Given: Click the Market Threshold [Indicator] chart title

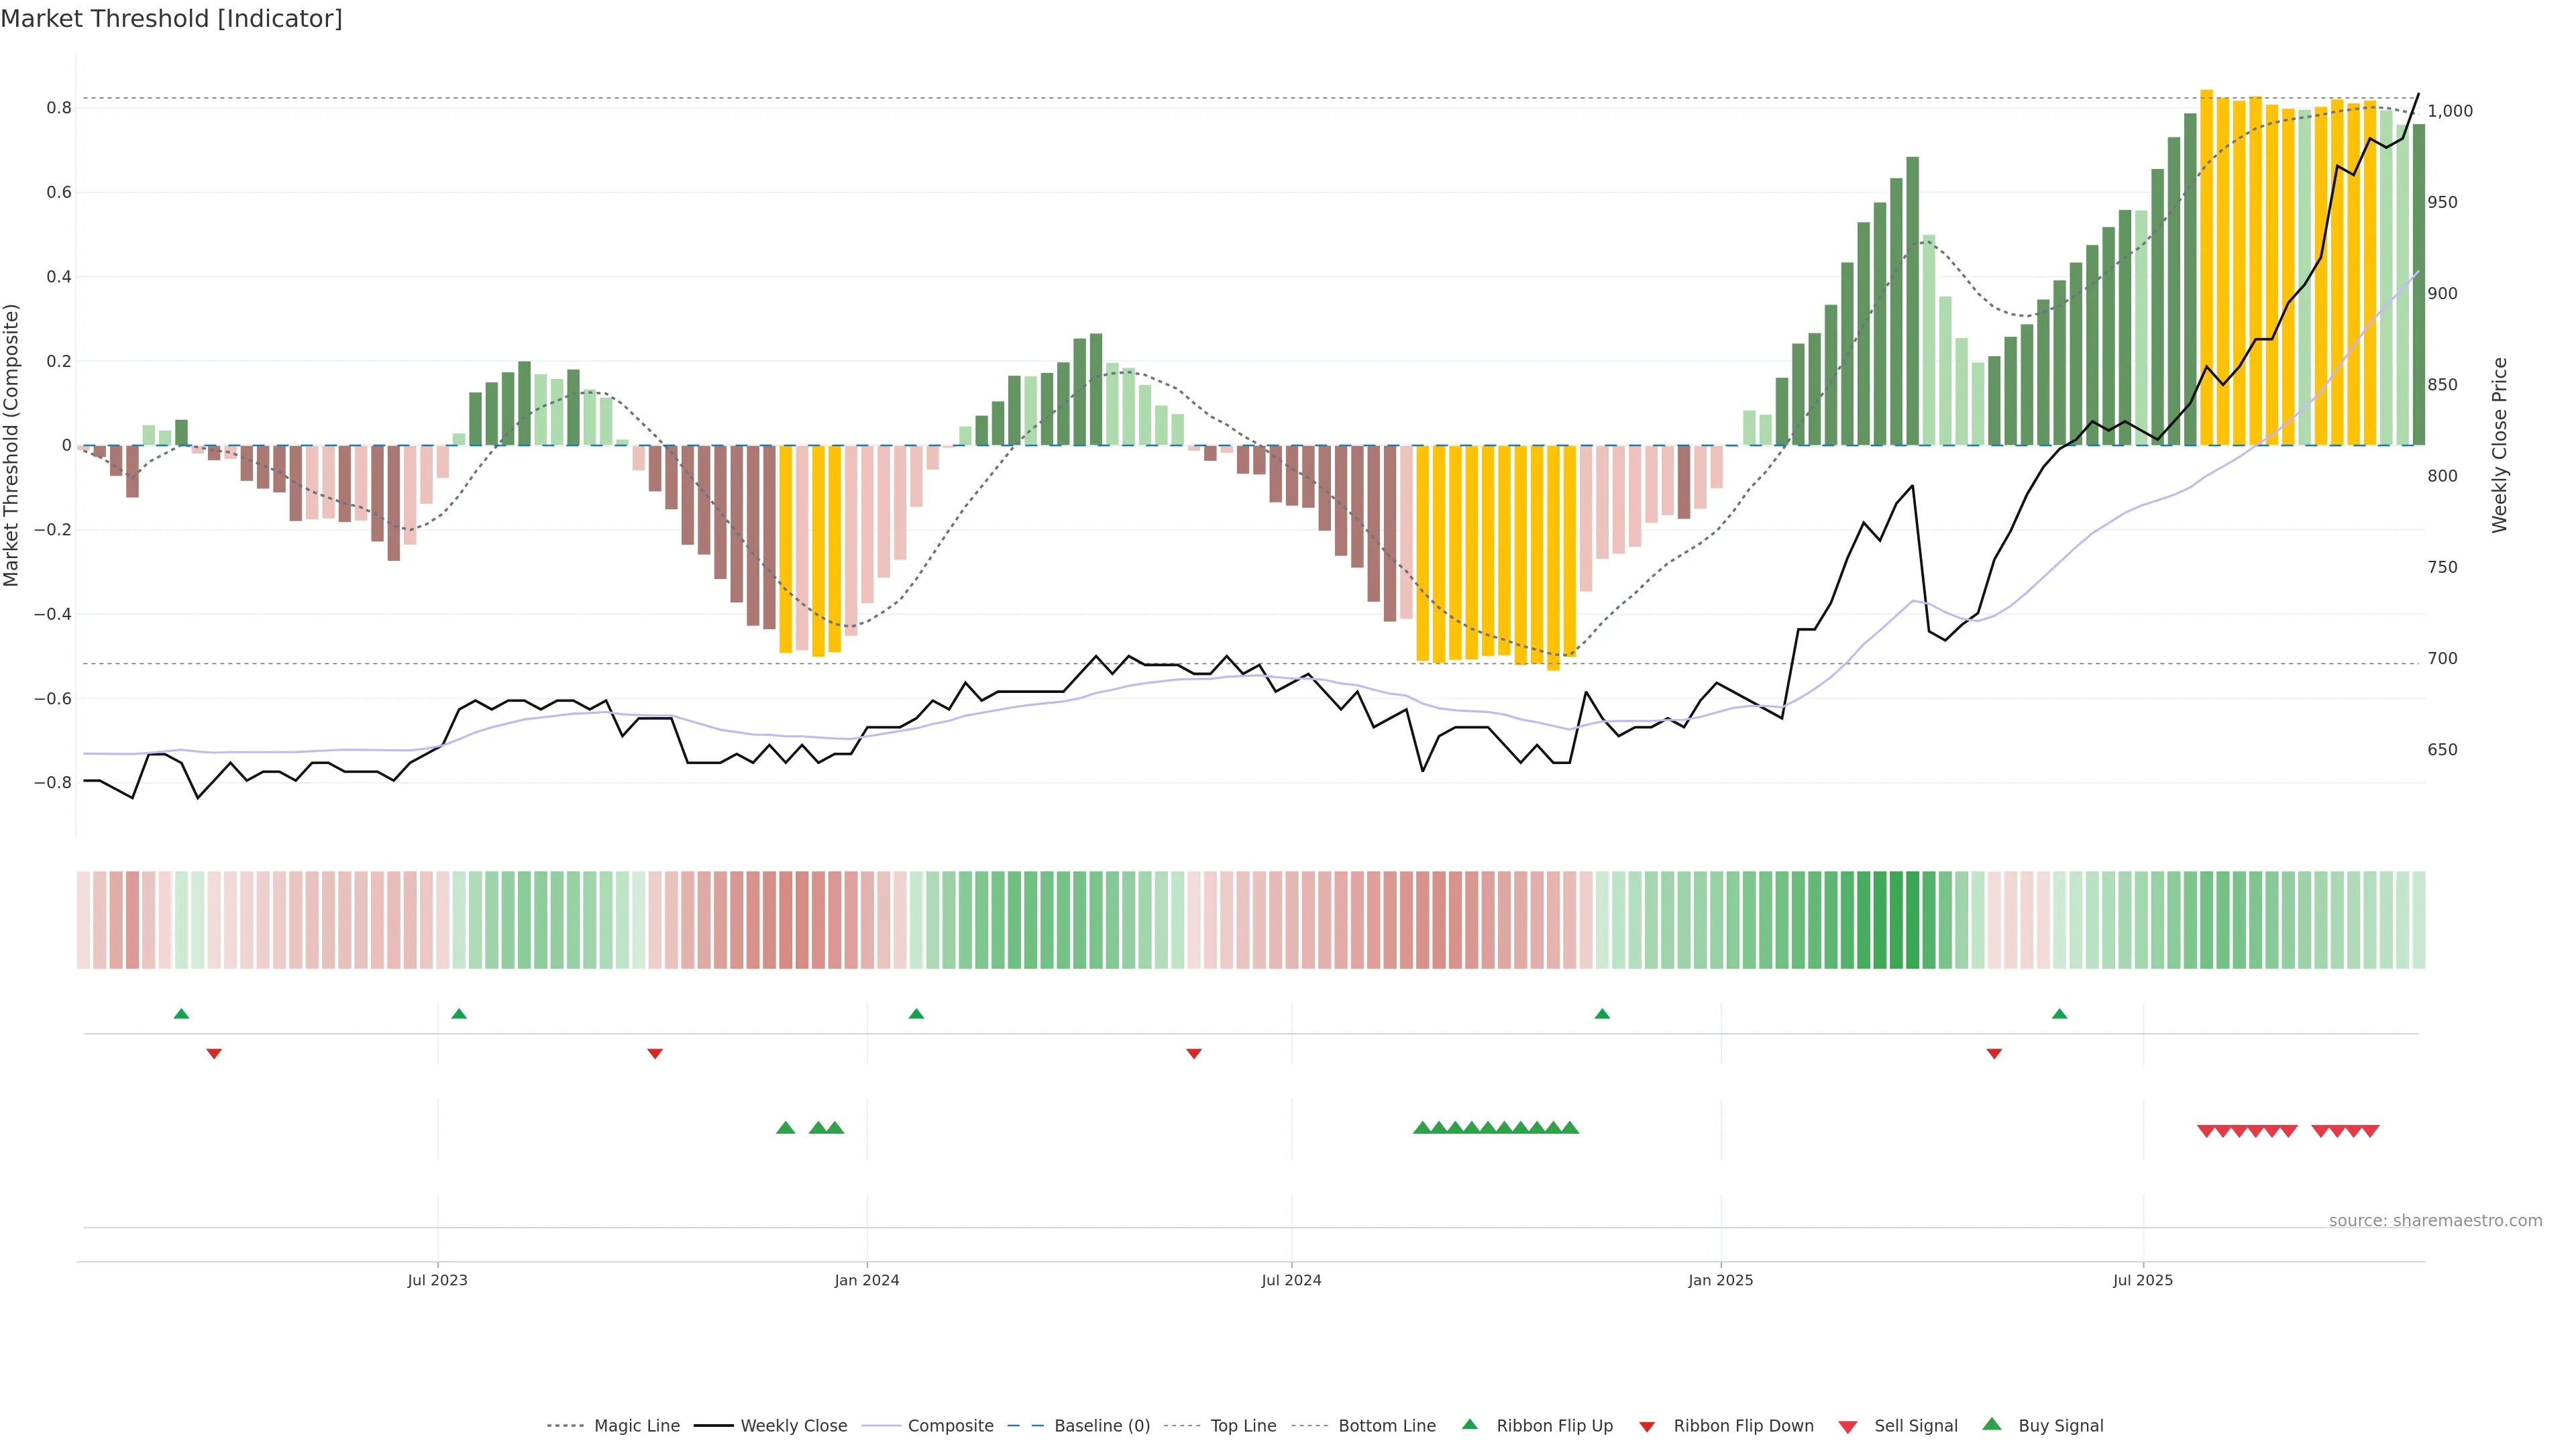Looking at the screenshot, I should [171, 19].
